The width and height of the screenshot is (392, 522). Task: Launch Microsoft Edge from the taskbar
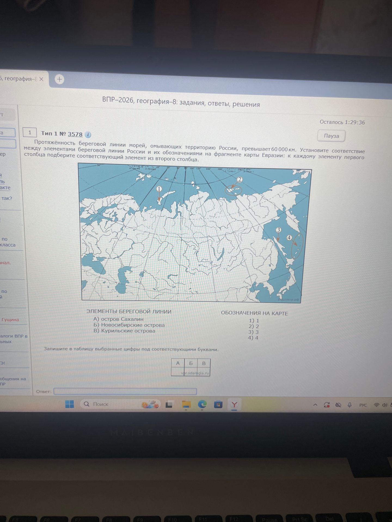202,405
